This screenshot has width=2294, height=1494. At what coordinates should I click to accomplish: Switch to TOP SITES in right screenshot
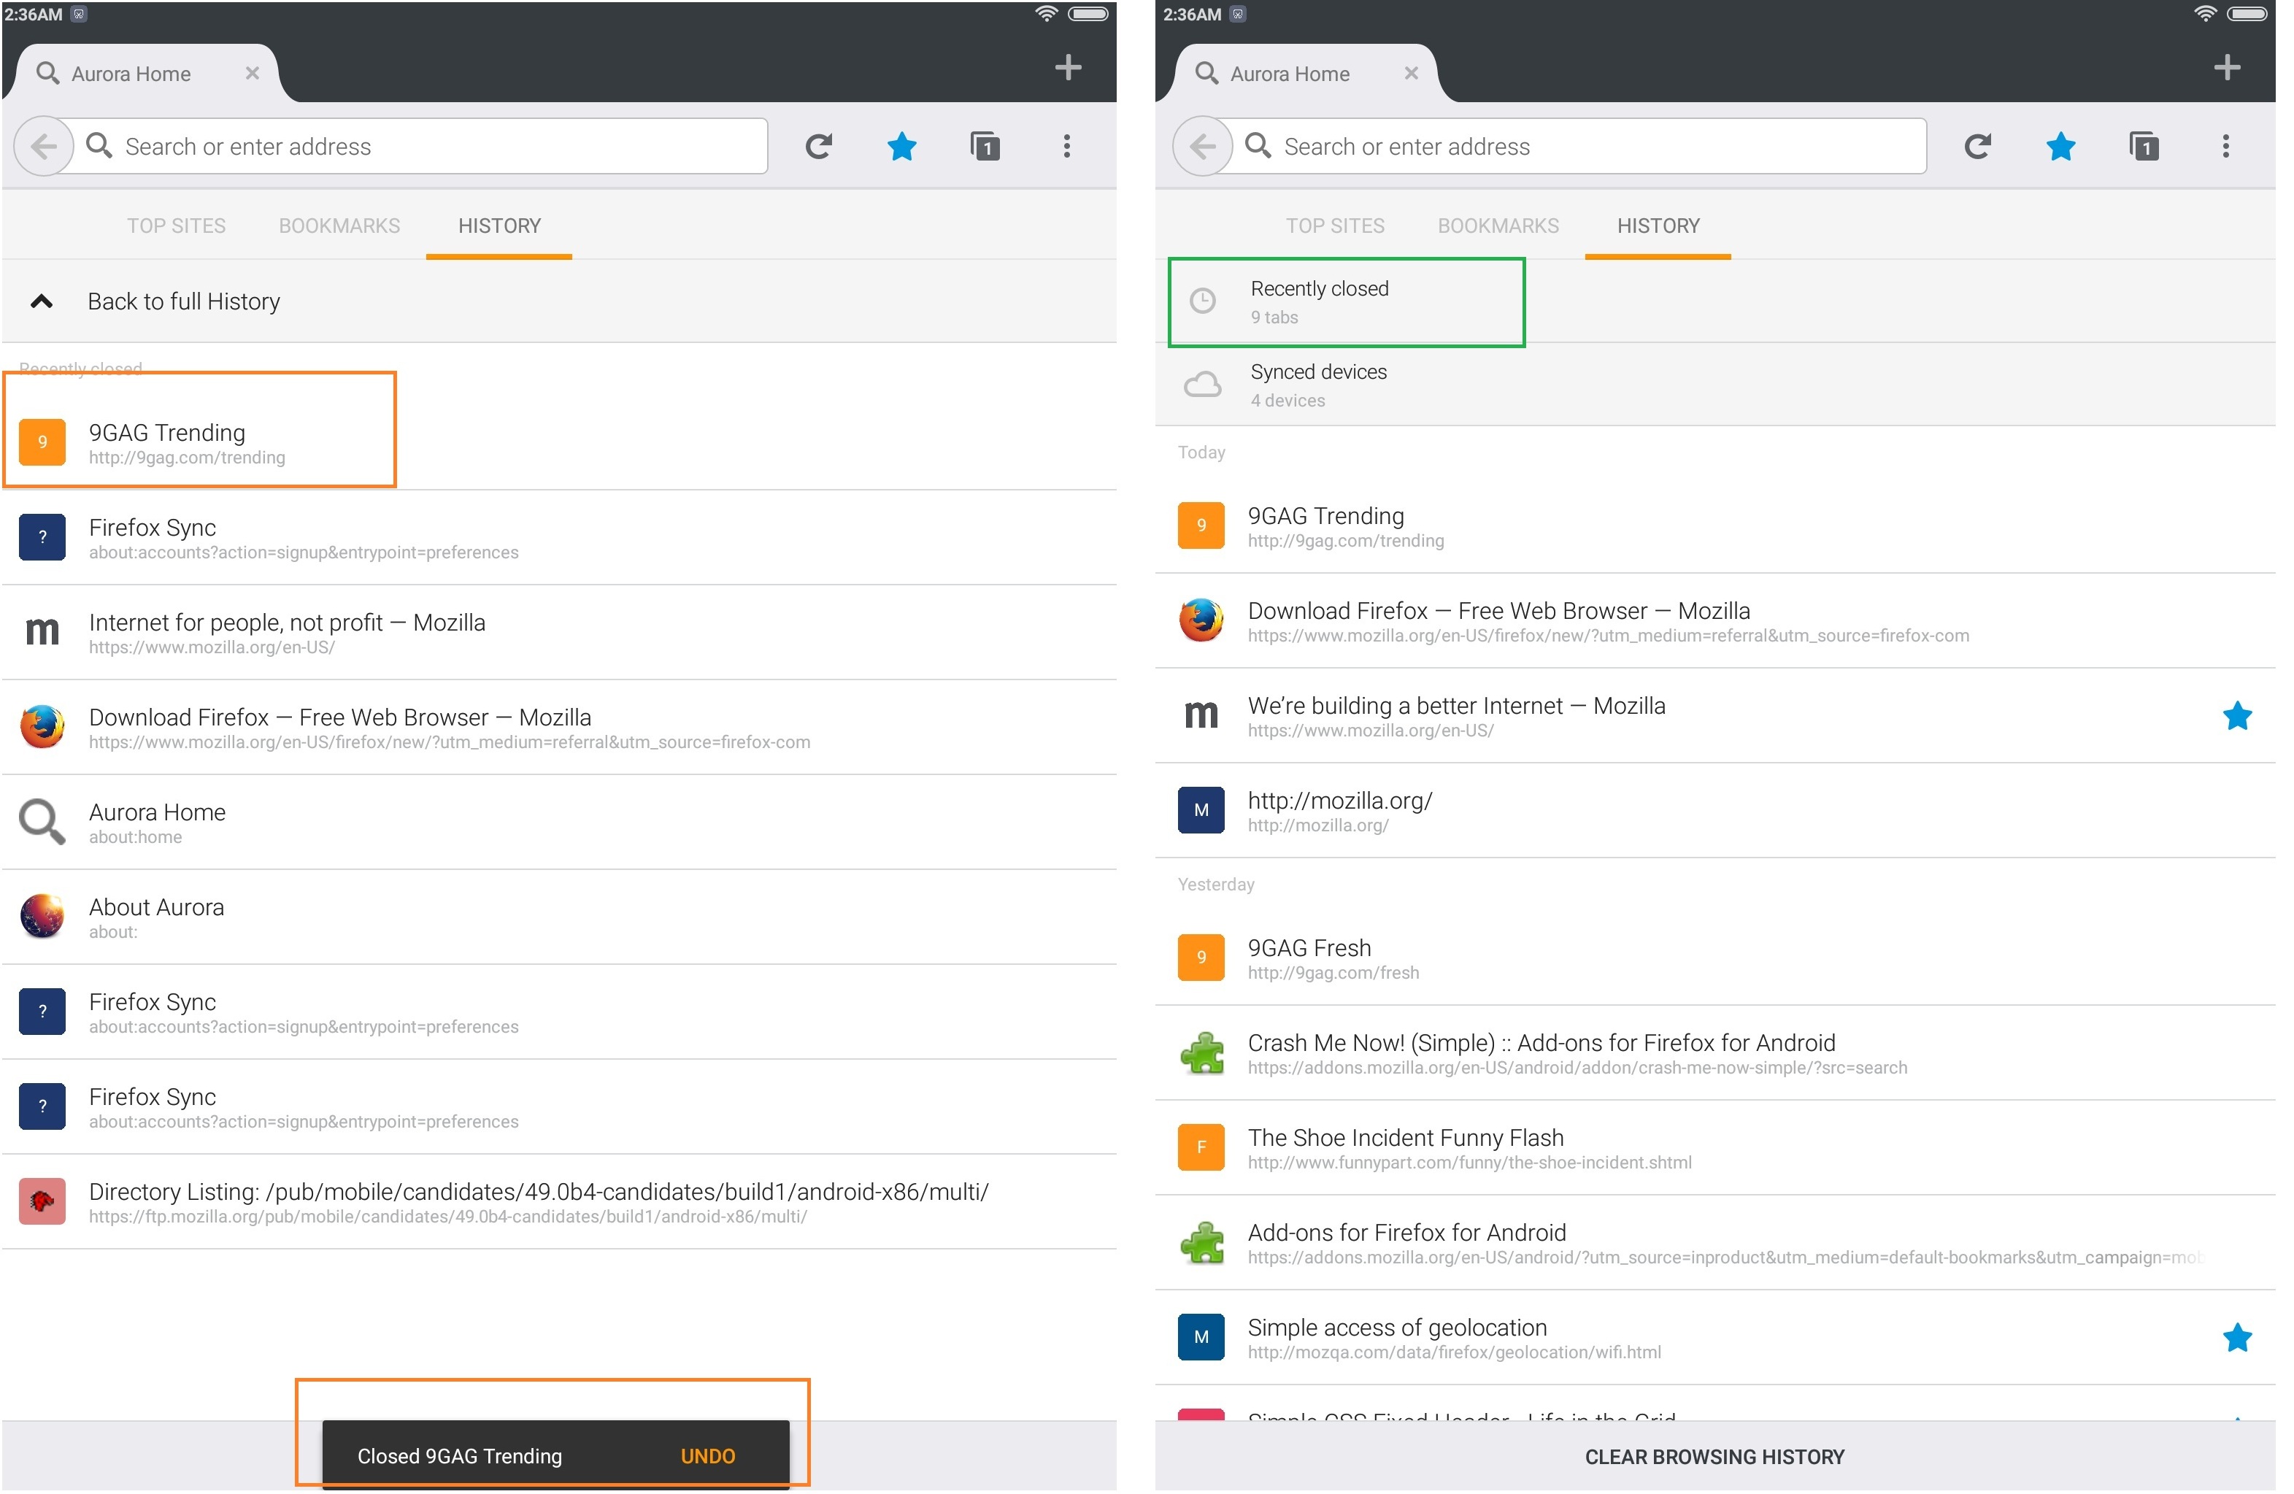pyautogui.click(x=1335, y=226)
